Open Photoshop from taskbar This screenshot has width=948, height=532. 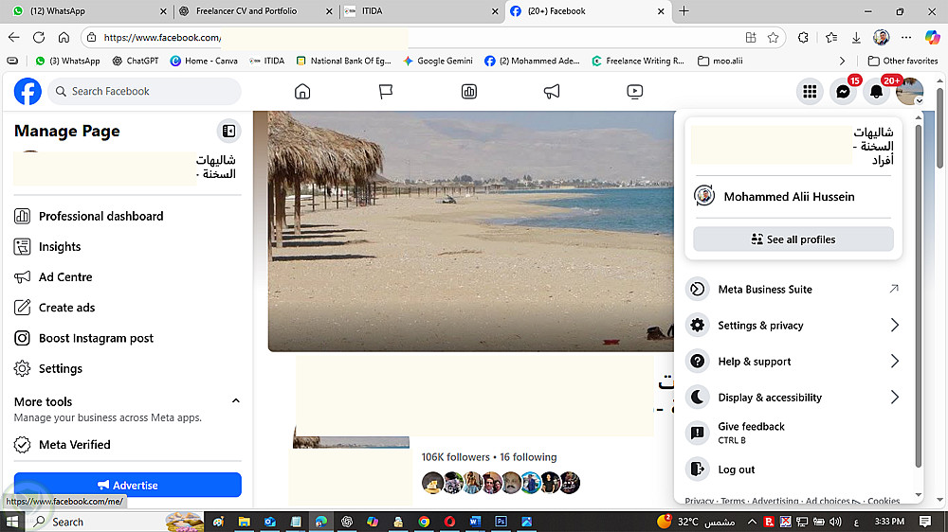pyautogui.click(x=501, y=522)
